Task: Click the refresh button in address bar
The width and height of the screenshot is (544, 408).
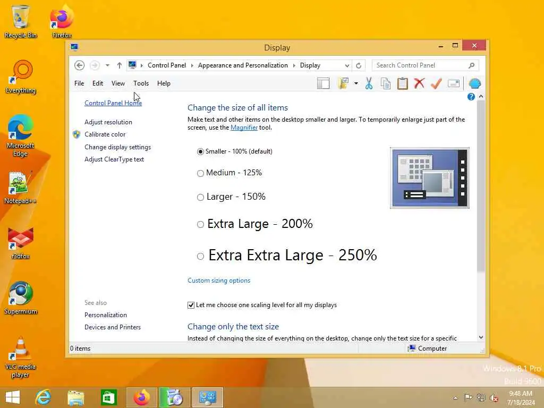Action: tap(359, 65)
